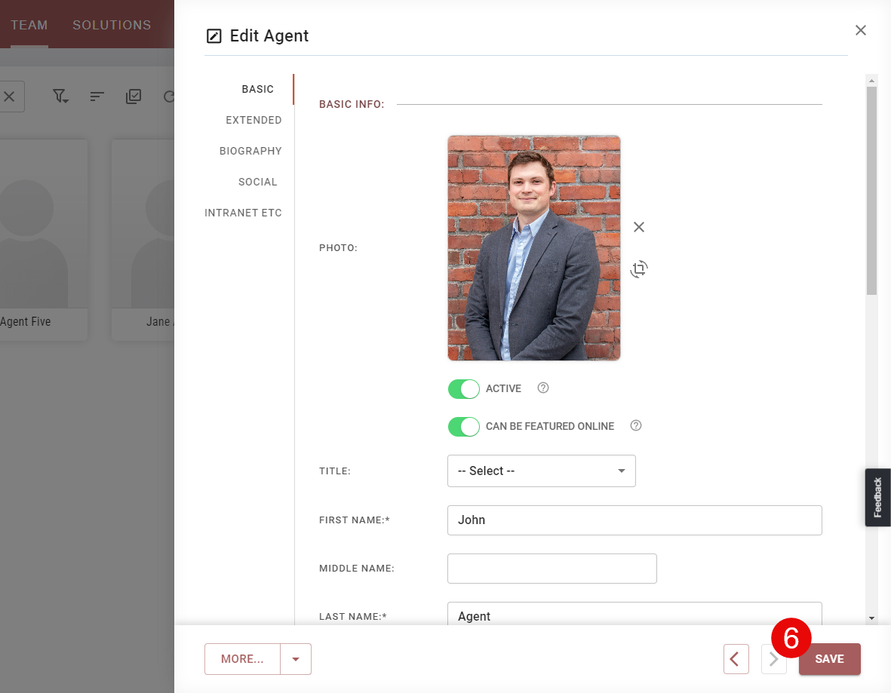Click the sort icon in the Team toolbar

tap(97, 97)
